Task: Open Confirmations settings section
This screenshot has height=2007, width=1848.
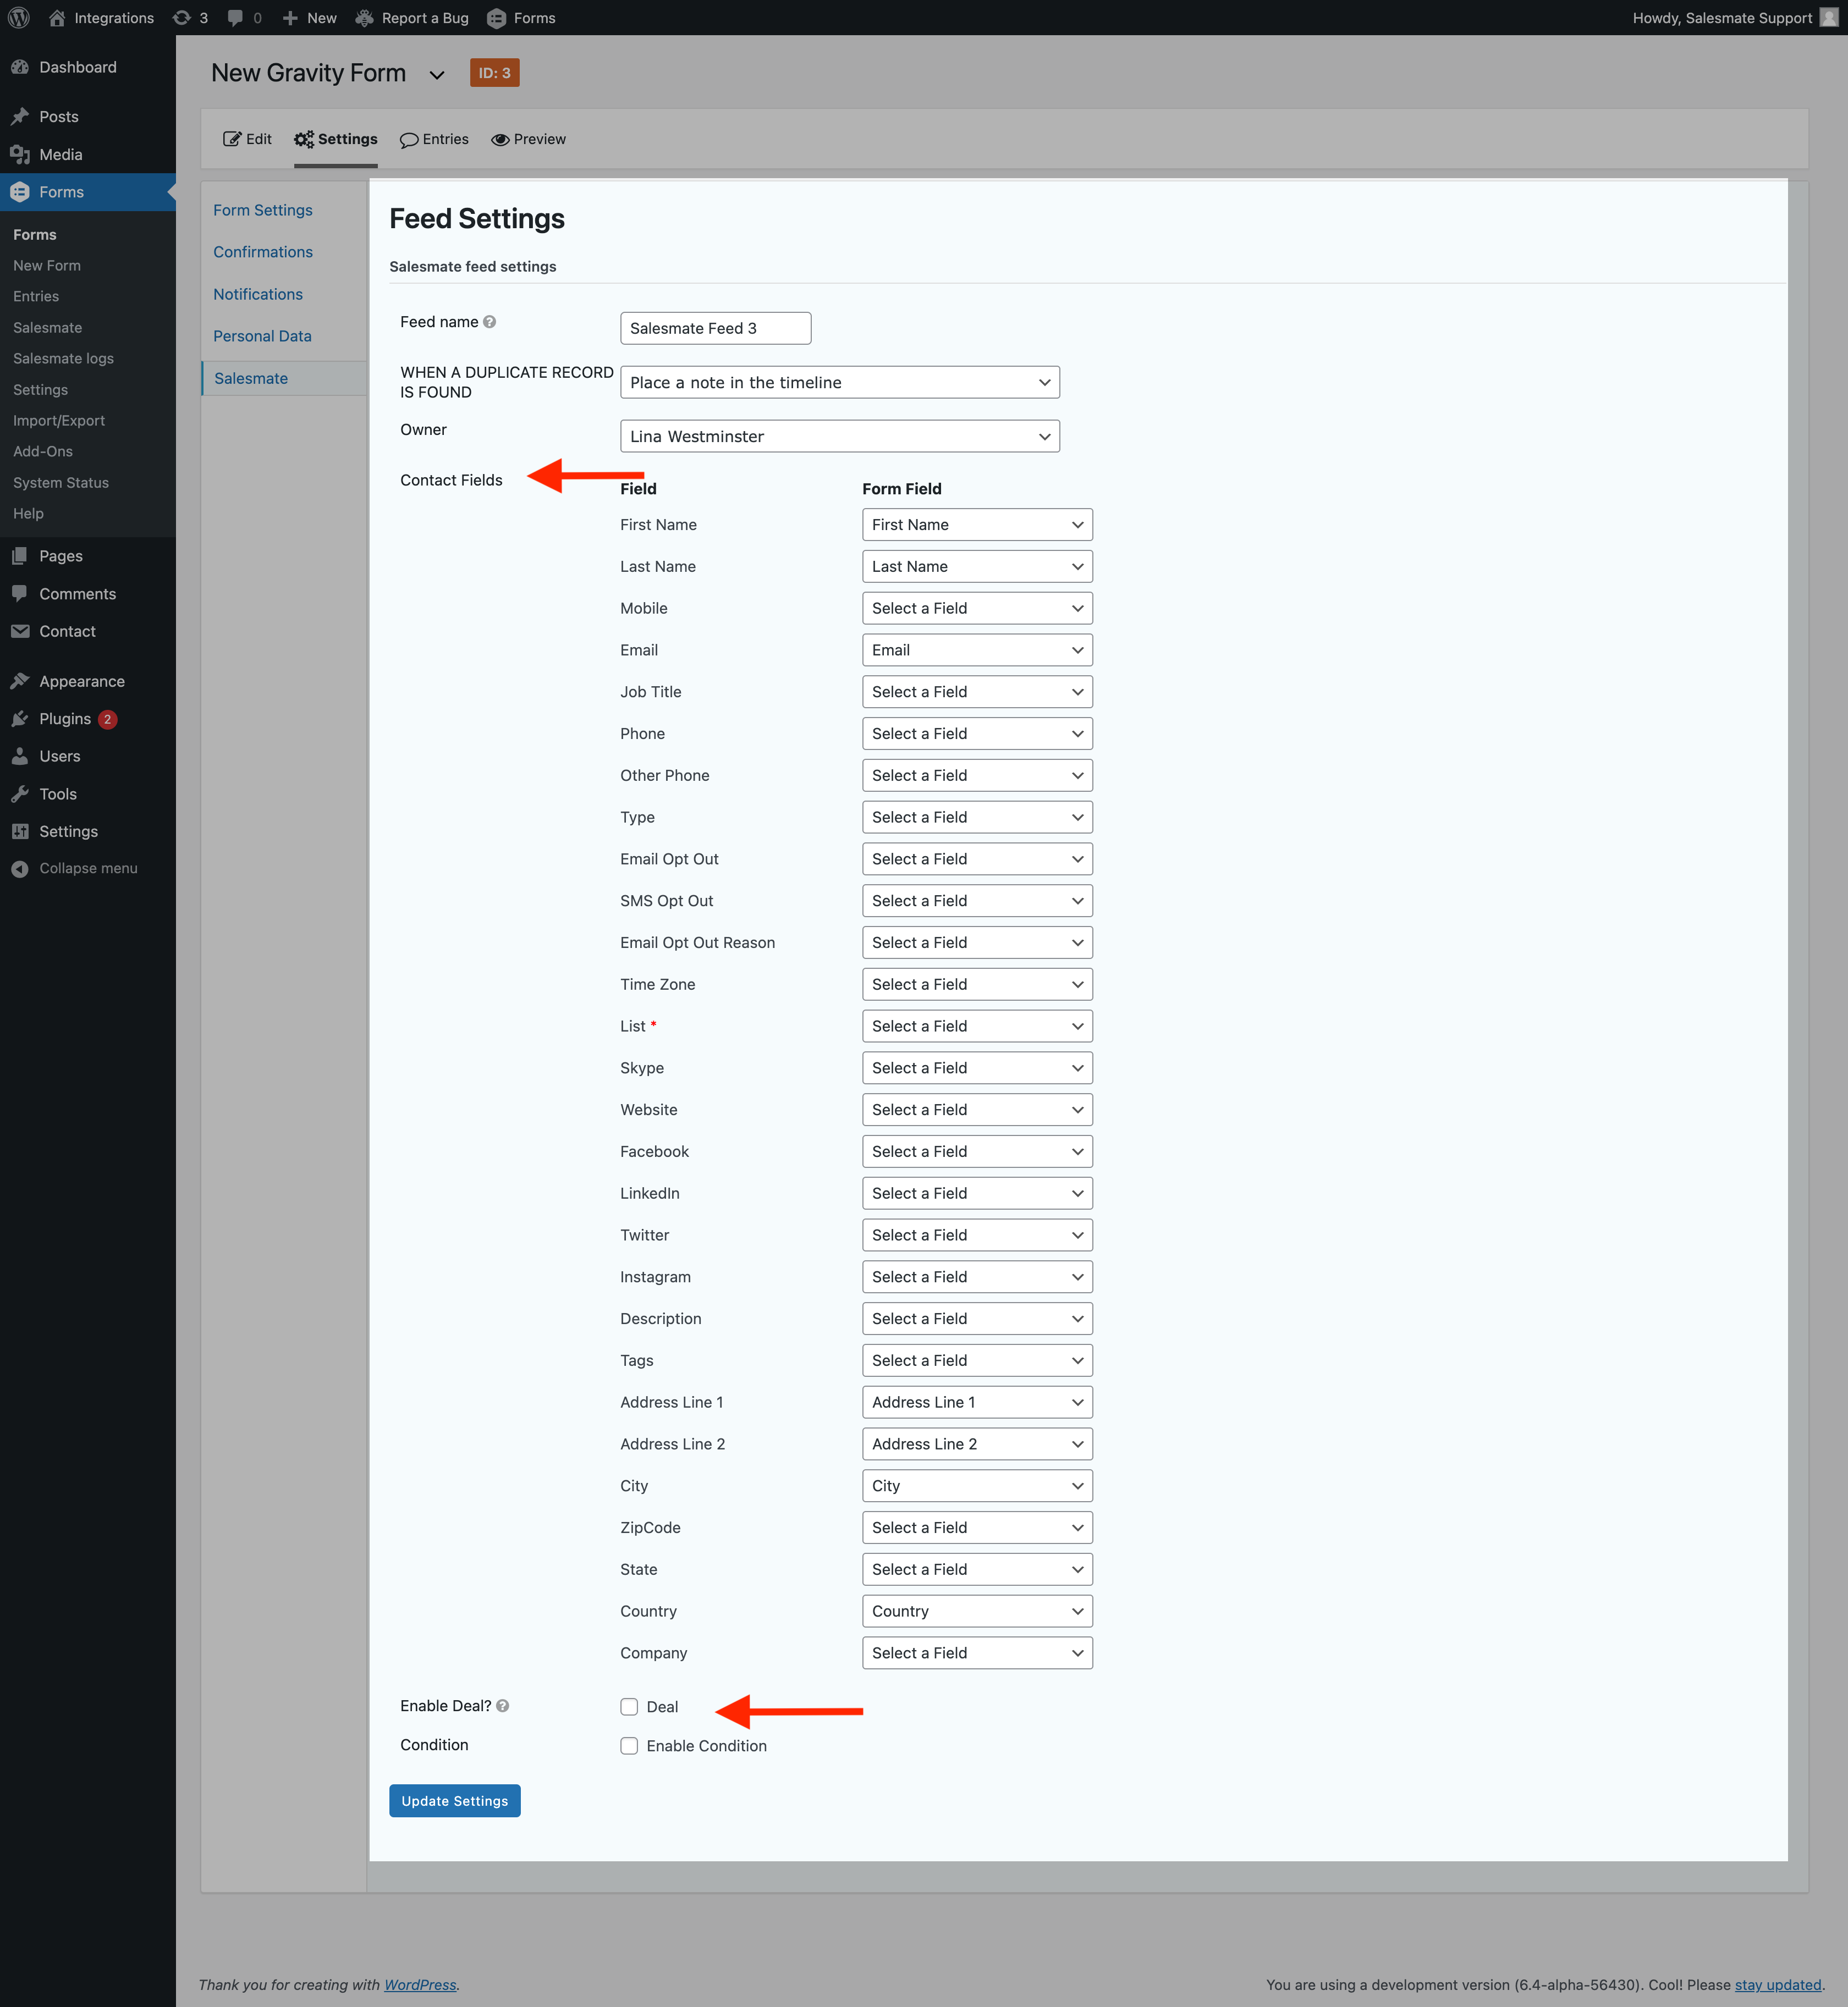Action: (x=263, y=252)
